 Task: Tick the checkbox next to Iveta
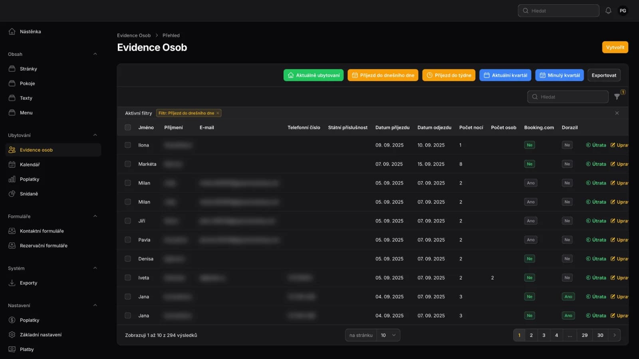coord(128,278)
